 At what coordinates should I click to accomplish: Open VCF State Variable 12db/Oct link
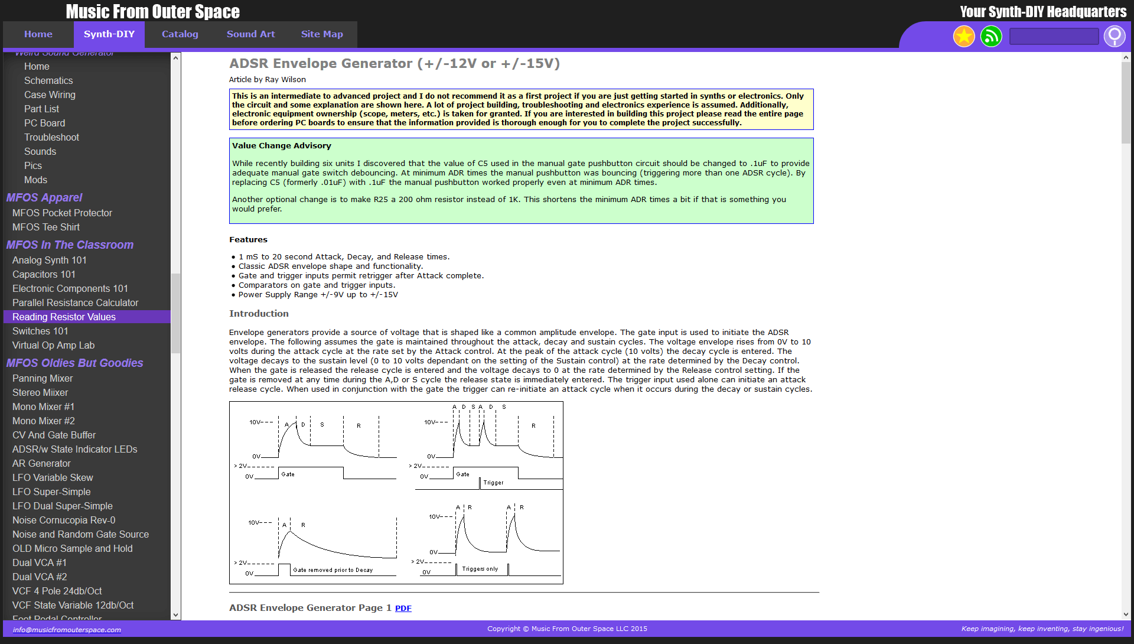point(73,605)
